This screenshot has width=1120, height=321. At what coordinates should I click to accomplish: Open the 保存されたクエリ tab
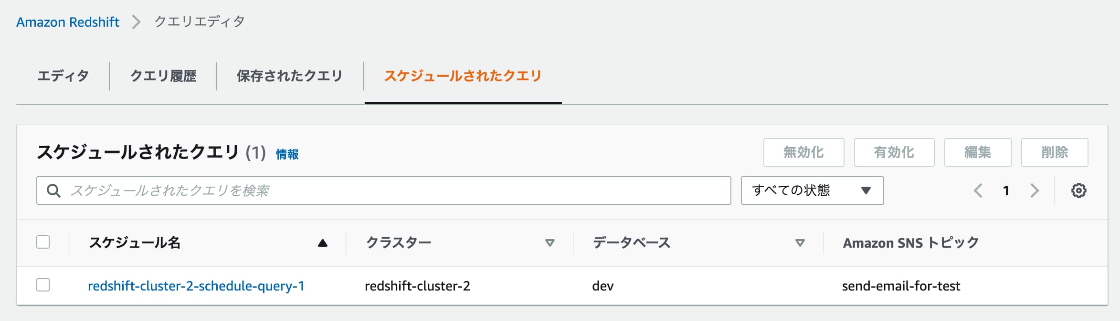click(288, 75)
